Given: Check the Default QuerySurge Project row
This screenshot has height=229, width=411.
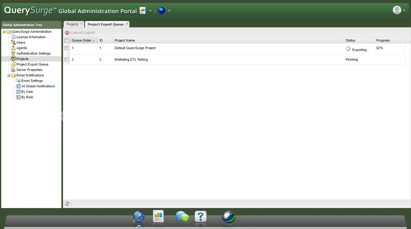Looking at the screenshot, I should pos(67,48).
